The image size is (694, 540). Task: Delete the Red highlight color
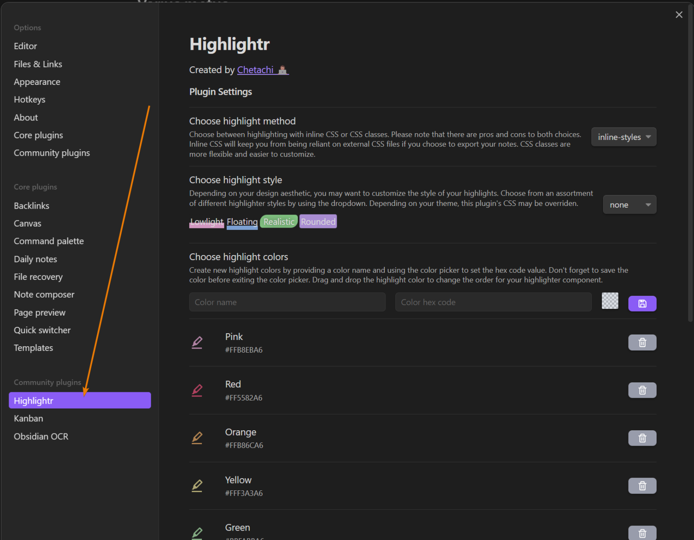[642, 390]
